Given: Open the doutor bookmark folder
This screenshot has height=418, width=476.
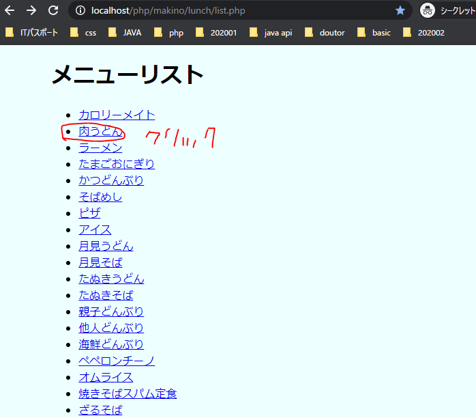Looking at the screenshot, I should click(x=325, y=33).
